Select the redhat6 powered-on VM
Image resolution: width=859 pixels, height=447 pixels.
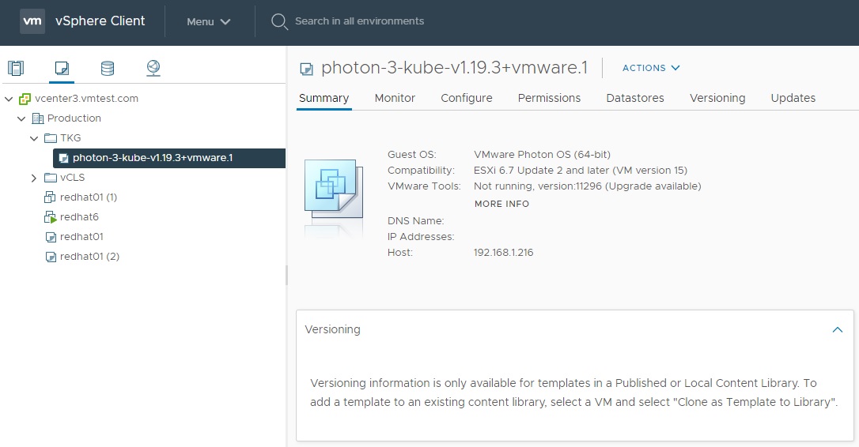click(x=78, y=217)
